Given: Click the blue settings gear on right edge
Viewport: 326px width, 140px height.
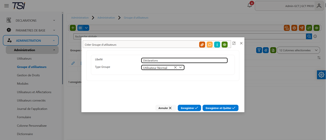Looking at the screenshot, I should 322,75.
